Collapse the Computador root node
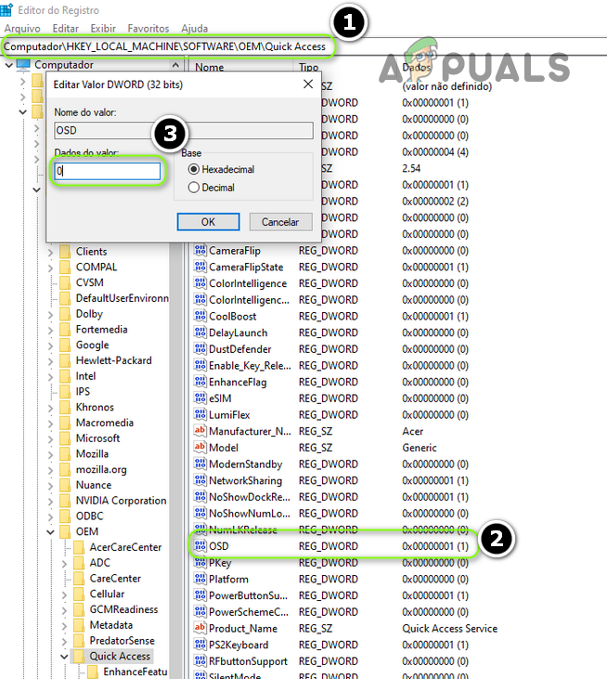 pos(8,65)
